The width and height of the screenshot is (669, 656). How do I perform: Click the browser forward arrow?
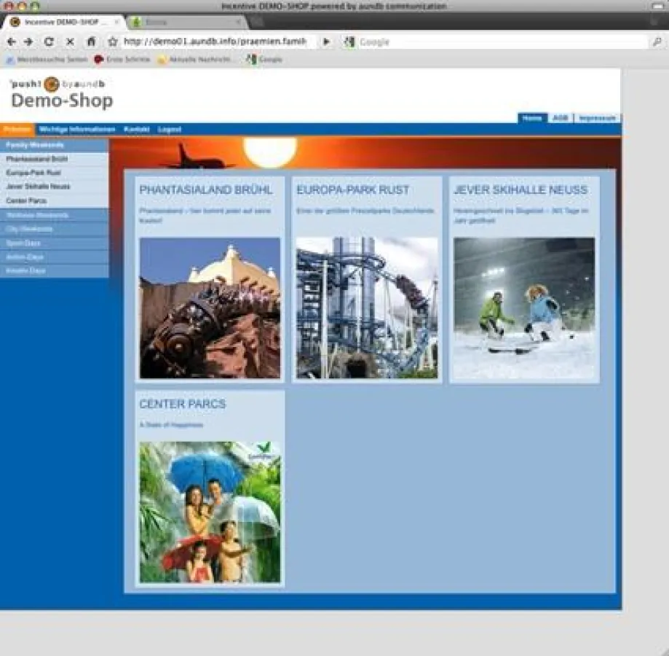coord(28,42)
